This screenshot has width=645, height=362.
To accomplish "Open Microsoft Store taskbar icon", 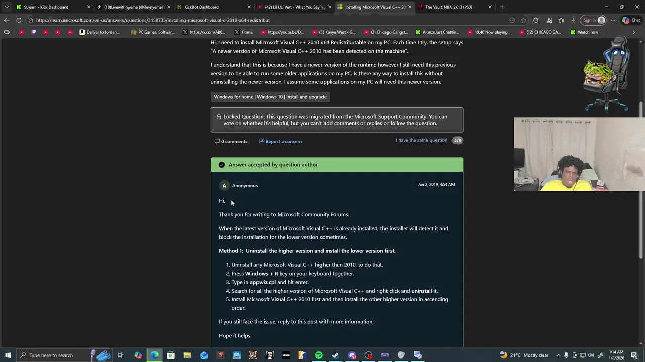I will (171, 355).
